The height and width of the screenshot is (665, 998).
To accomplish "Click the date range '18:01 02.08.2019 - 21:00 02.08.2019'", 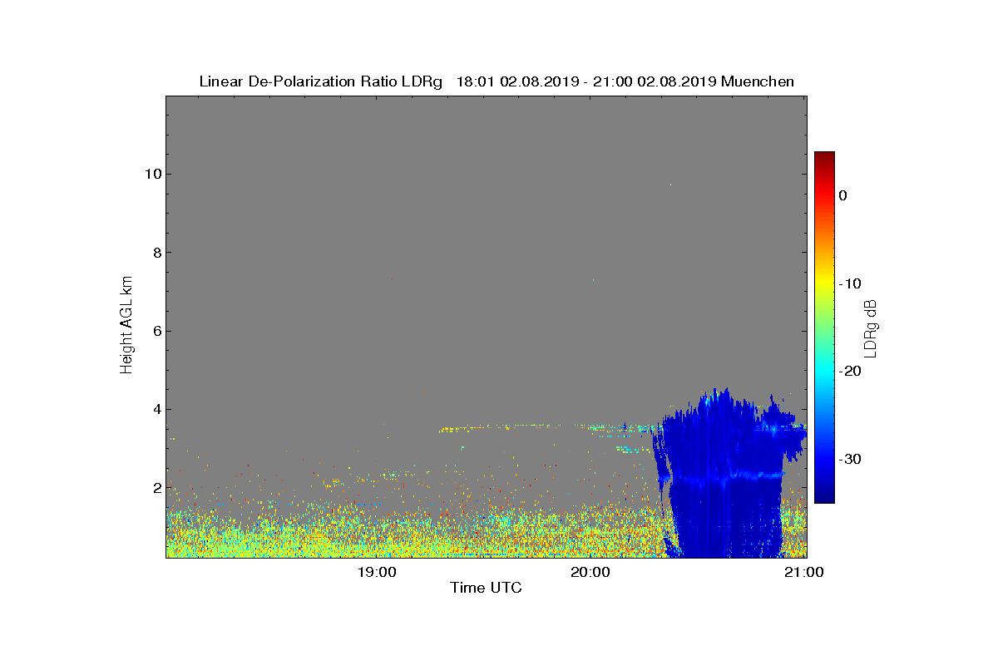I will [587, 81].
